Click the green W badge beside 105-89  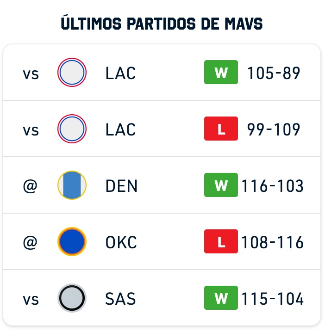221,72
